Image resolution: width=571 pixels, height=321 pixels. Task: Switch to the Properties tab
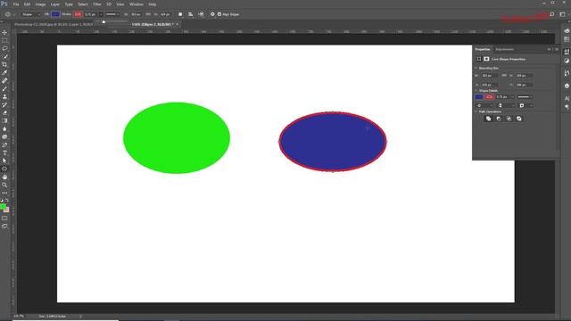point(482,50)
